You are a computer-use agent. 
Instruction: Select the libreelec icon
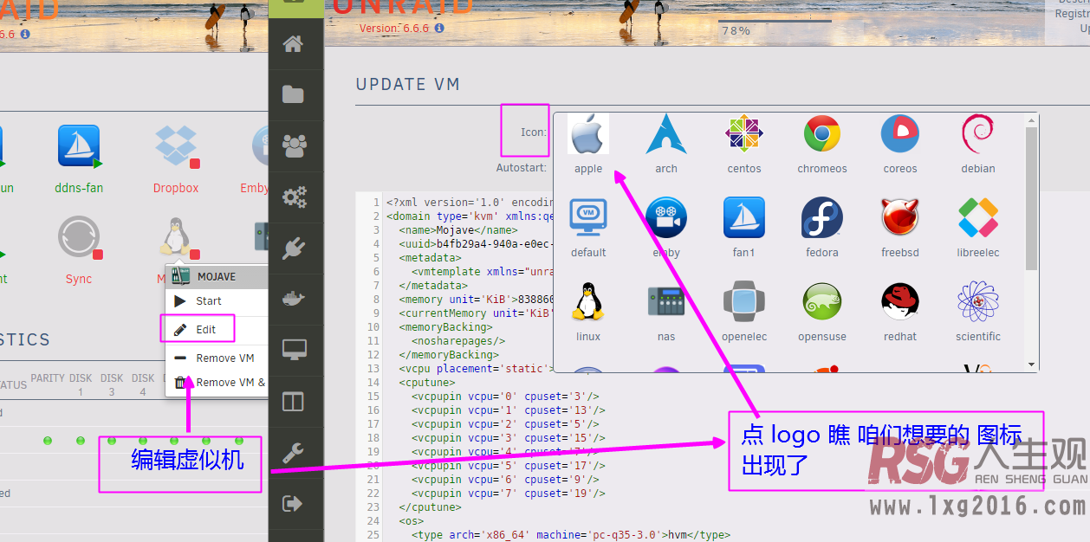click(x=978, y=217)
